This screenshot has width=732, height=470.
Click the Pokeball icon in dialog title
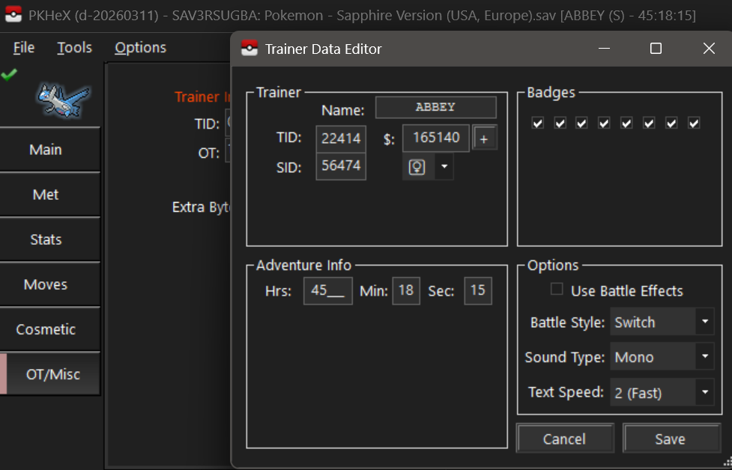[249, 49]
